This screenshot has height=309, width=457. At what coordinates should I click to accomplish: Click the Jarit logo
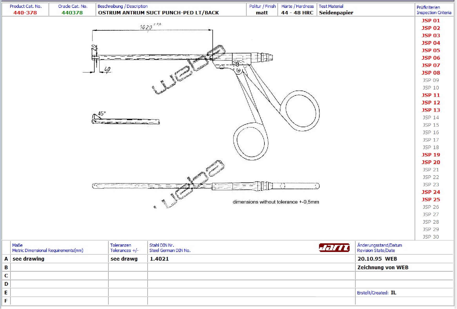click(334, 248)
